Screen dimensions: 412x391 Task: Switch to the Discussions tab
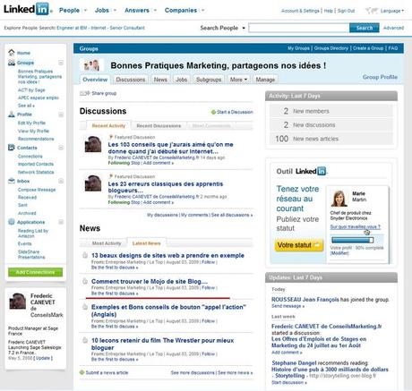pyautogui.click(x=131, y=80)
